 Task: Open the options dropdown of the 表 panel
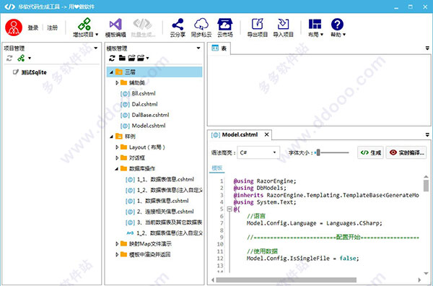[x=427, y=48]
